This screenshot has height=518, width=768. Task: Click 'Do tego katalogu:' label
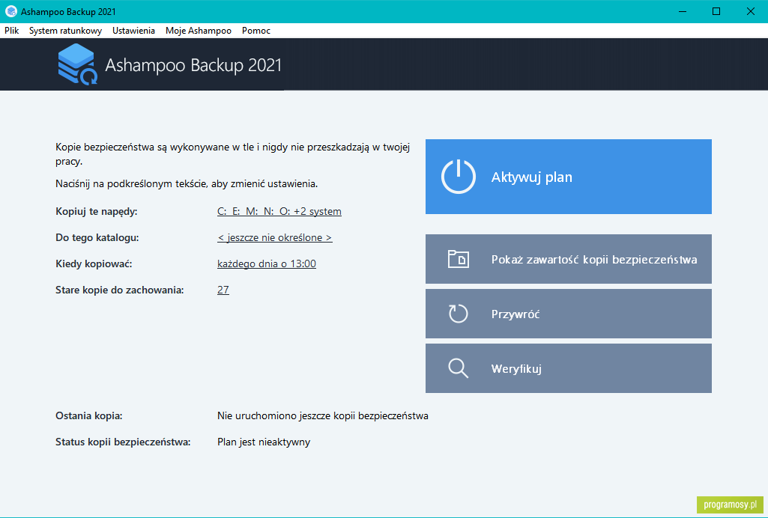97,238
